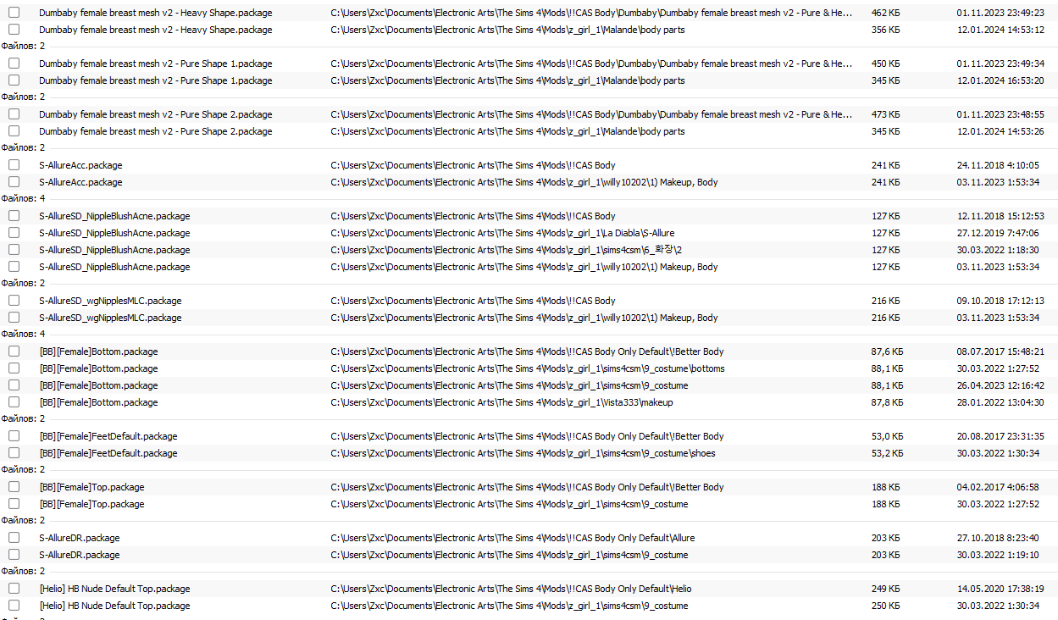Tick Heavy Shape package dated 12.01.2024 14:53:12
Screen dimensions: 1058x620
14,30
